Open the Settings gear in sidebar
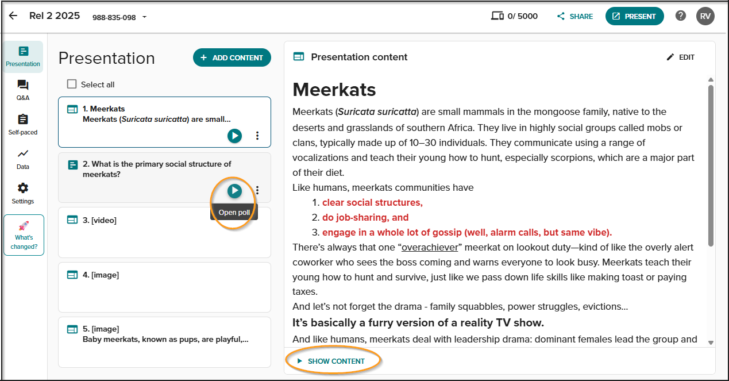The width and height of the screenshot is (729, 381). [x=23, y=194]
